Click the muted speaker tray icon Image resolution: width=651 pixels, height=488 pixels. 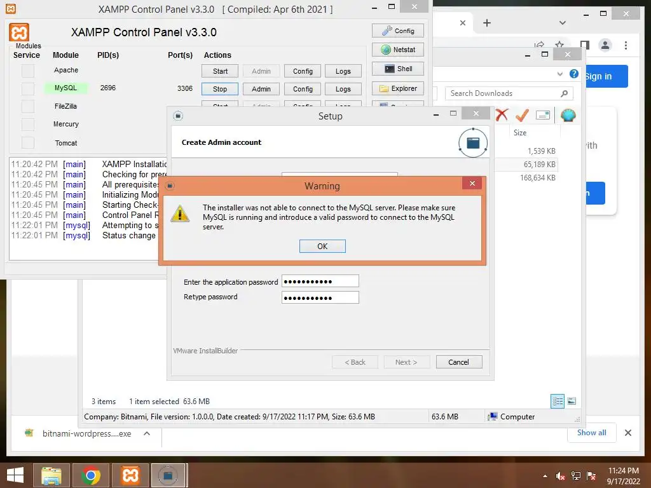point(561,476)
